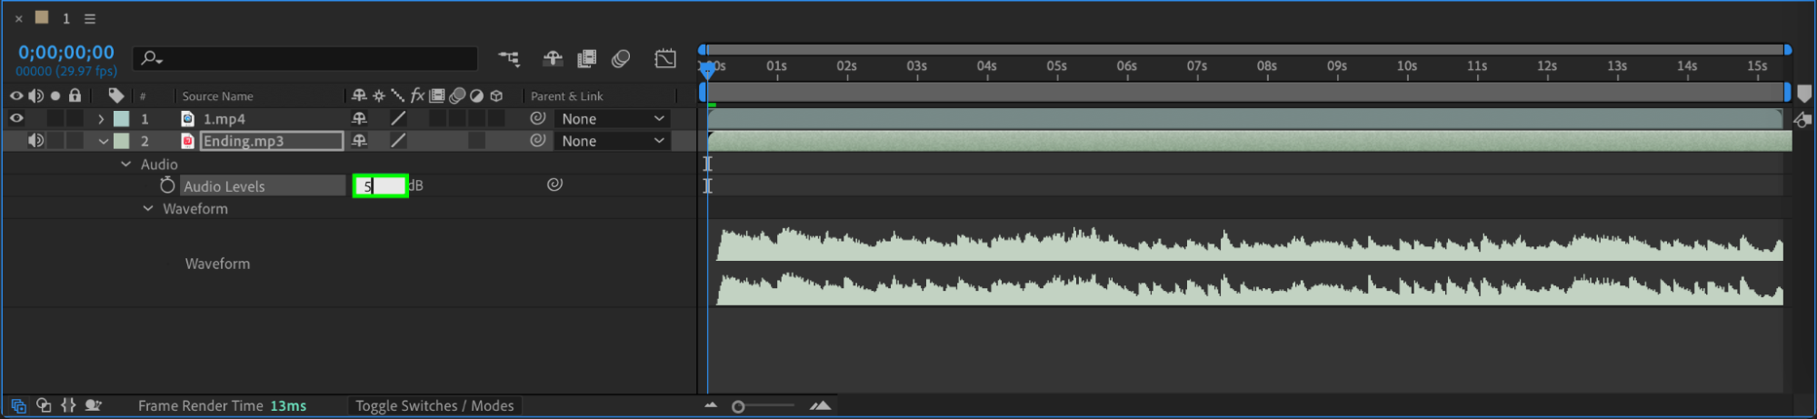Enable Motion Blur for the composition
This screenshot has height=419, width=1817.
(x=621, y=59)
